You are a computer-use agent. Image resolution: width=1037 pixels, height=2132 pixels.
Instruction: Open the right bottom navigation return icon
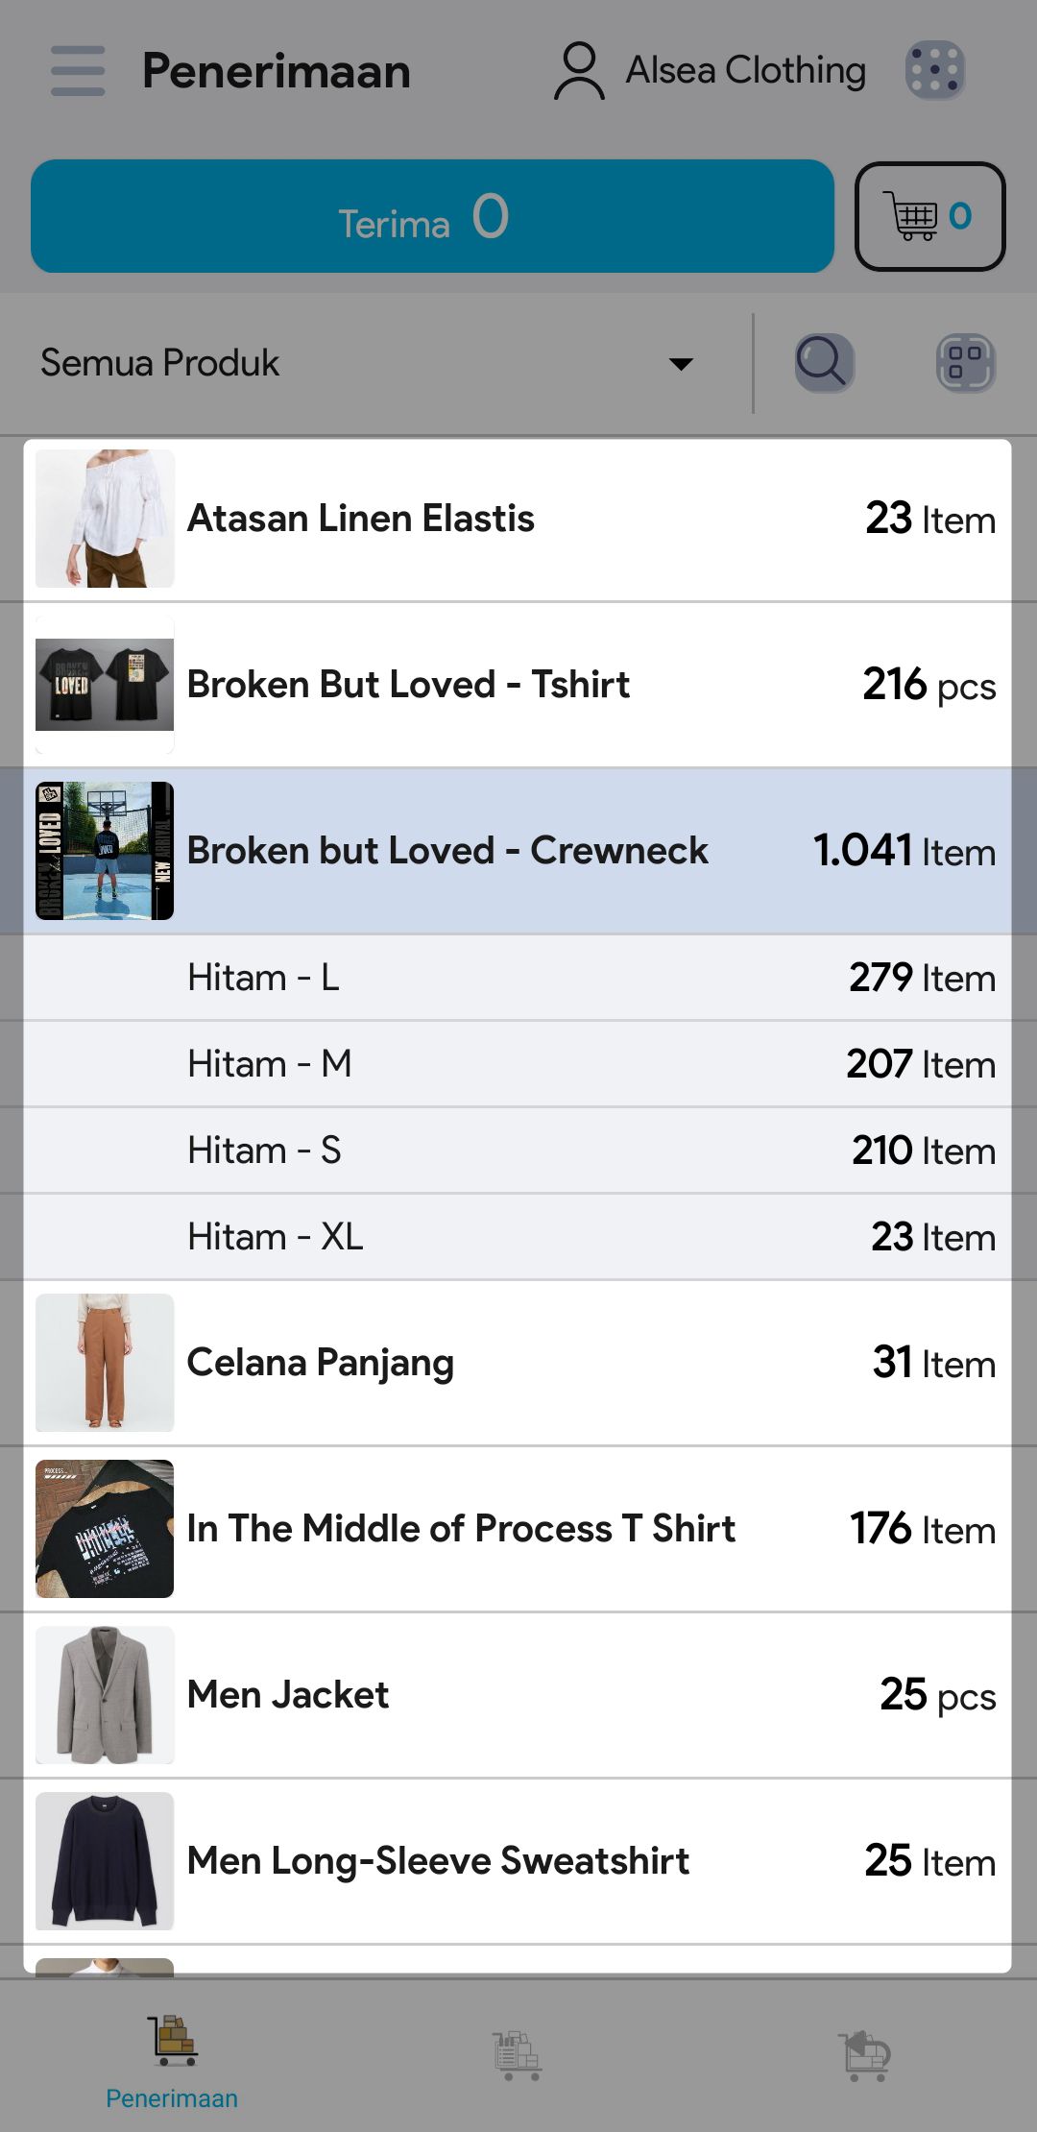[x=864, y=2055]
